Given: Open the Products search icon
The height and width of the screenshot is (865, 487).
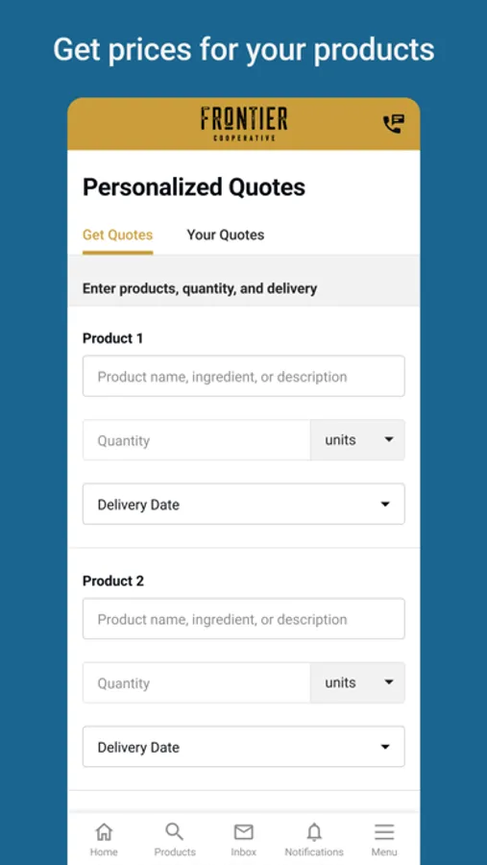Looking at the screenshot, I should 174,831.
